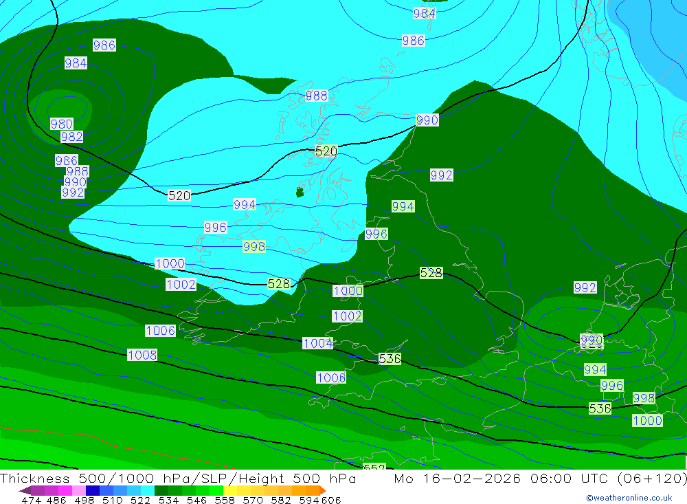
Task: Click legend value 606
Action: coord(330,501)
